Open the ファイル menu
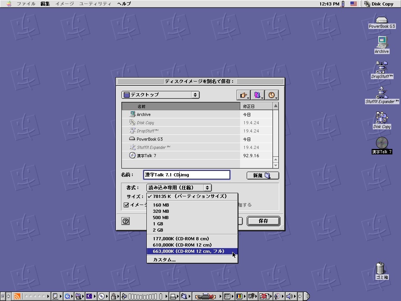This screenshot has width=401, height=301. tap(26, 4)
